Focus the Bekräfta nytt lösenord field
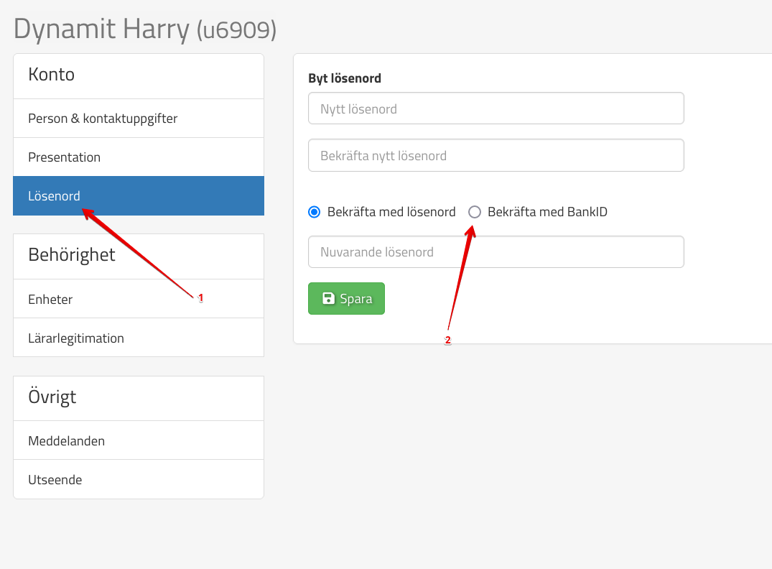This screenshot has height=569, width=772. (496, 155)
